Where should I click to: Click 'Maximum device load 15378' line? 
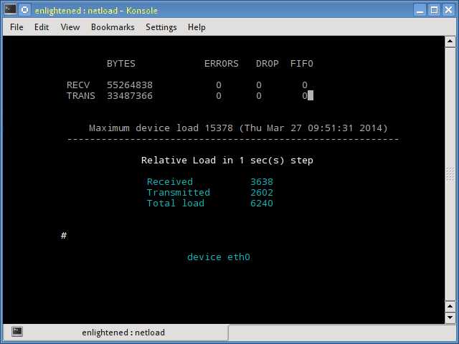pos(238,128)
